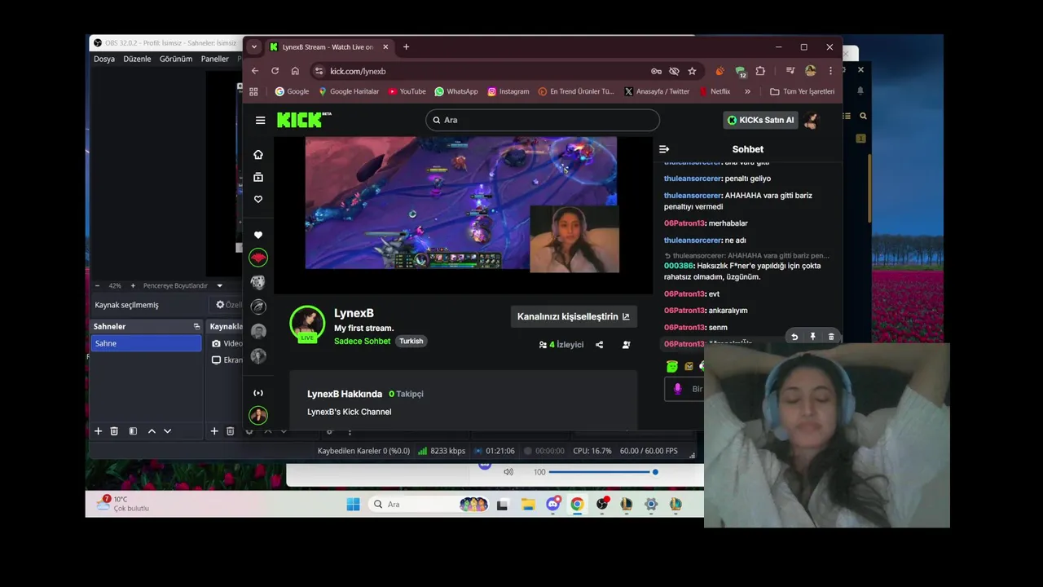Add a scene in OBS Sahneler panel
1043x587 pixels.
tap(98, 431)
